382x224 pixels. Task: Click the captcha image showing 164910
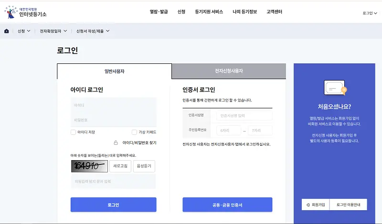(89, 166)
